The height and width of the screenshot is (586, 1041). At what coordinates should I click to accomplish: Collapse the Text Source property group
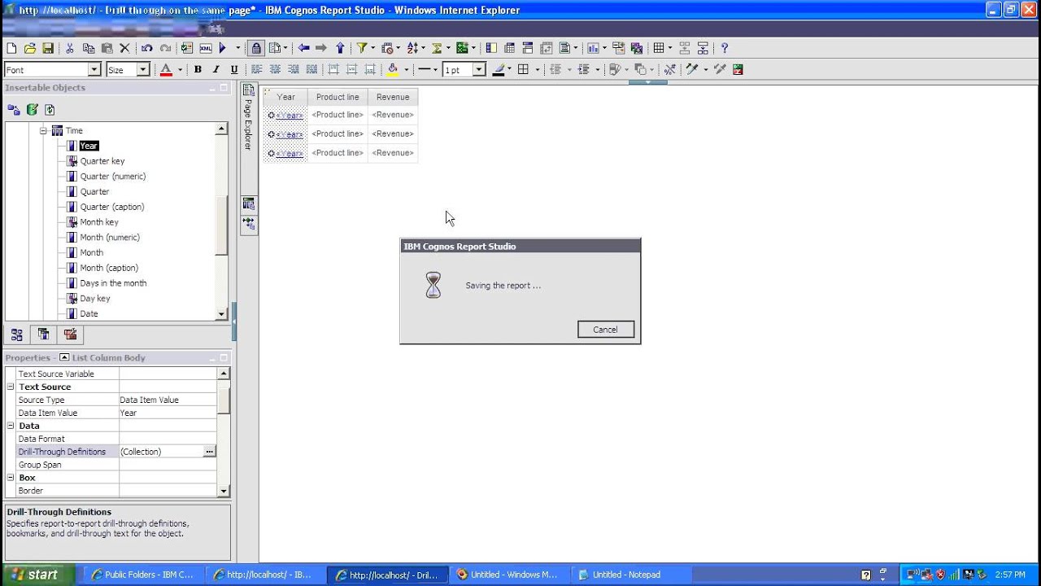[x=11, y=387]
